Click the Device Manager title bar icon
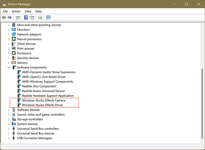 click(x=4, y=4)
